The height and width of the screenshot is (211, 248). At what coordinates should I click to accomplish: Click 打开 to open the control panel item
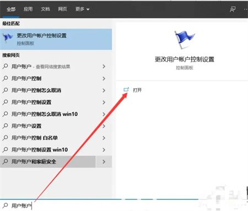[x=137, y=90]
